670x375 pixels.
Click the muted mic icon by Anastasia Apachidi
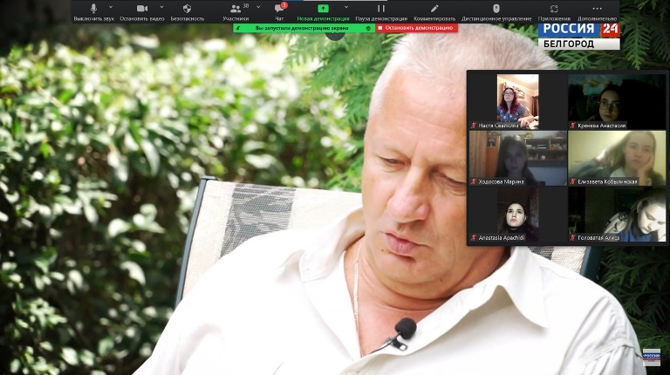coord(474,237)
